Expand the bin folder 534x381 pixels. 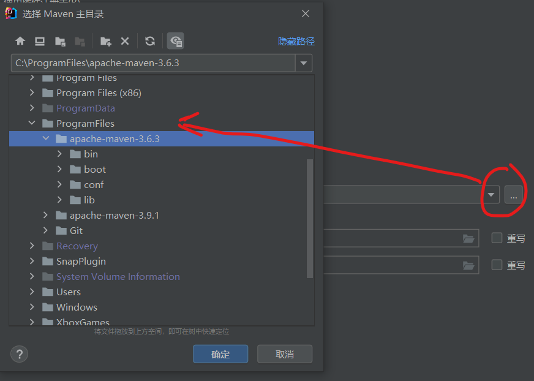(x=59, y=154)
